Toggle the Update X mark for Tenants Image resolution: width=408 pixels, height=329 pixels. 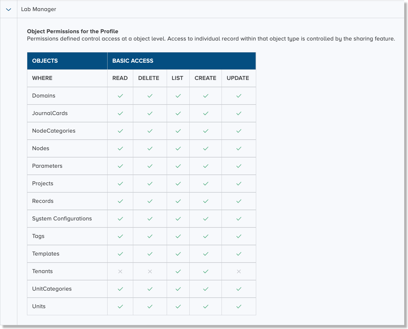click(x=239, y=271)
